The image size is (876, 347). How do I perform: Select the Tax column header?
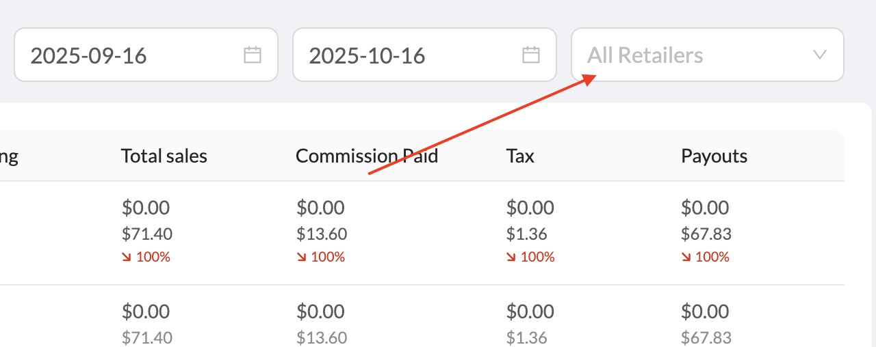pos(520,156)
